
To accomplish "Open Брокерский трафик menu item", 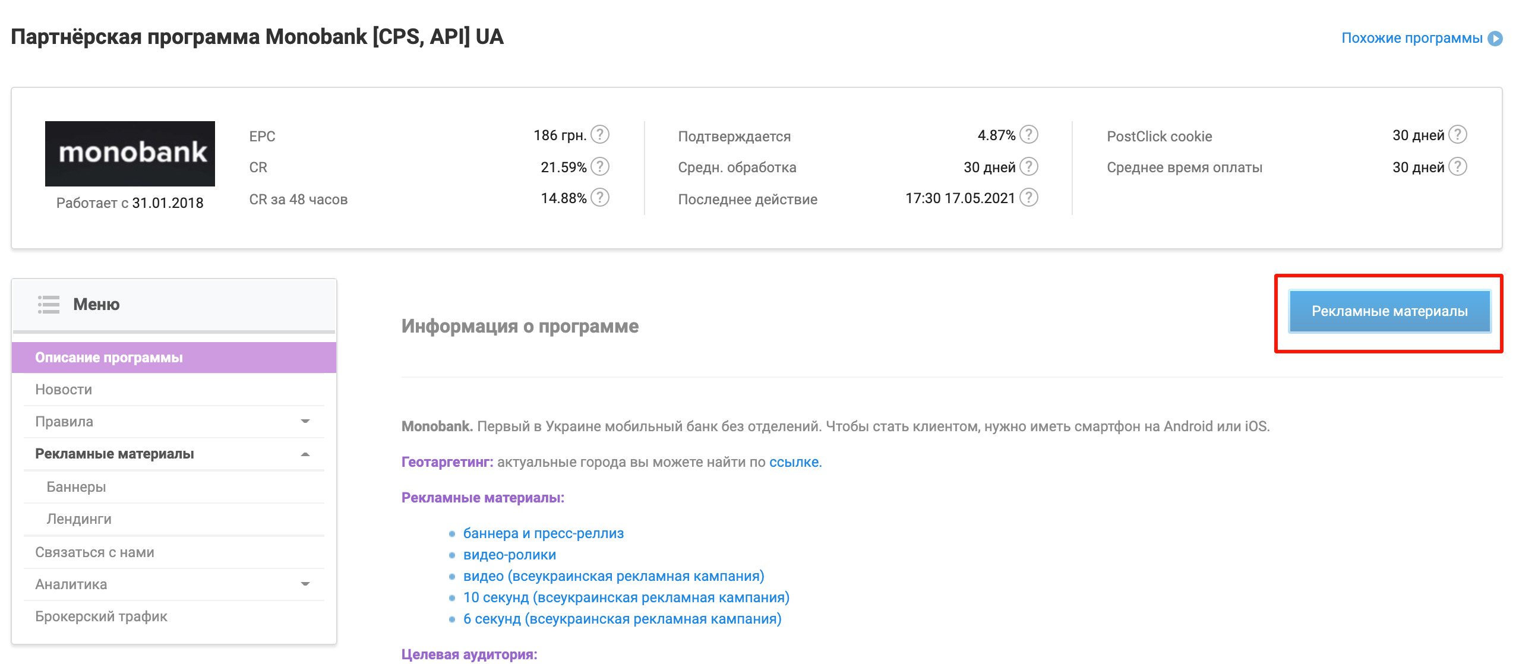I will tap(174, 616).
